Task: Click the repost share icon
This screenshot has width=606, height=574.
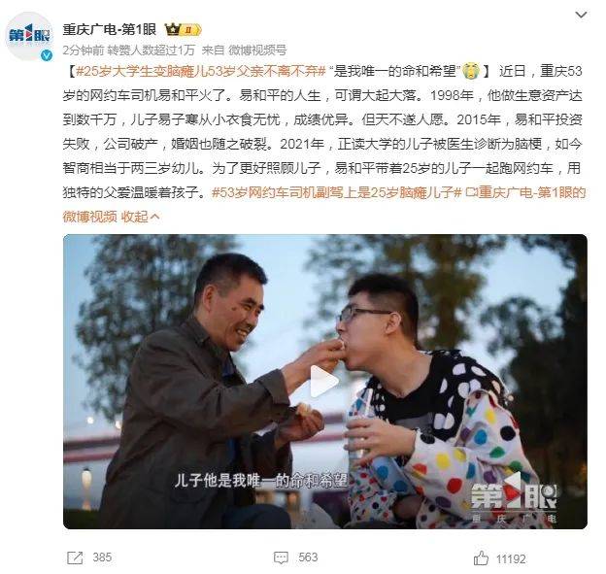Action: (75, 557)
